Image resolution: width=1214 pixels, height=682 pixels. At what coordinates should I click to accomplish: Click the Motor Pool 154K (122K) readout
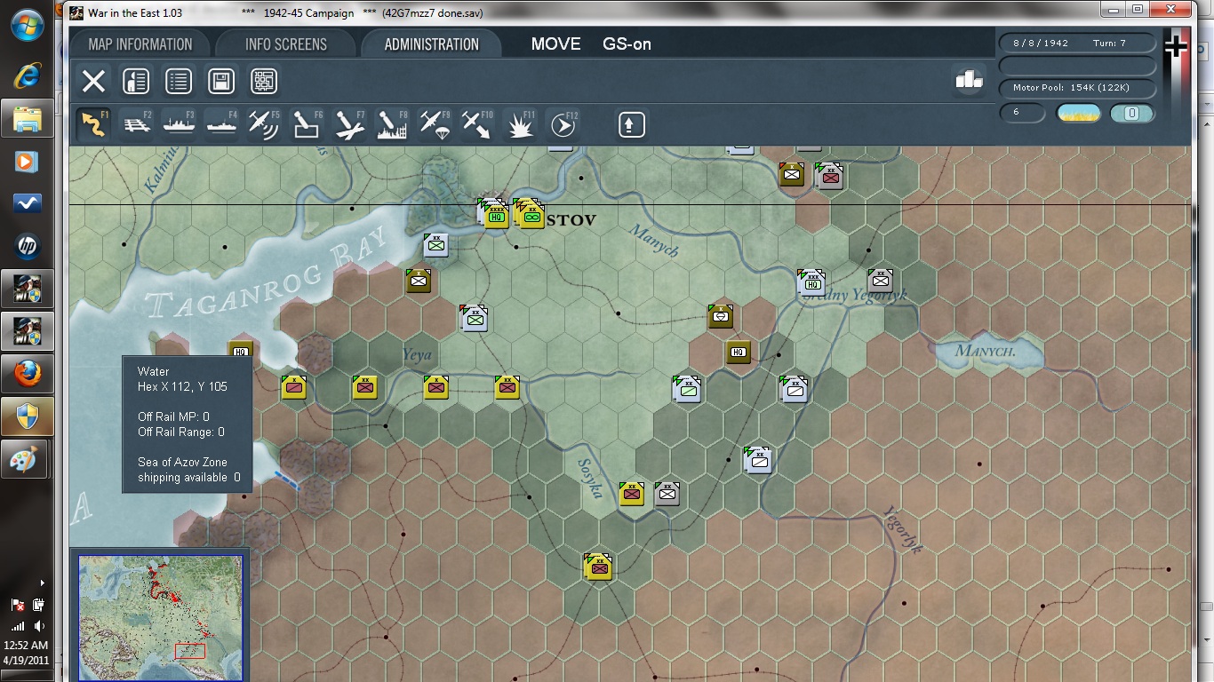point(1077,88)
